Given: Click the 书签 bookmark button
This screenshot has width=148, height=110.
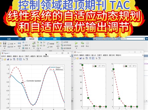Looking at the screenshot, I should pyautogui.click(x=25, y=48).
